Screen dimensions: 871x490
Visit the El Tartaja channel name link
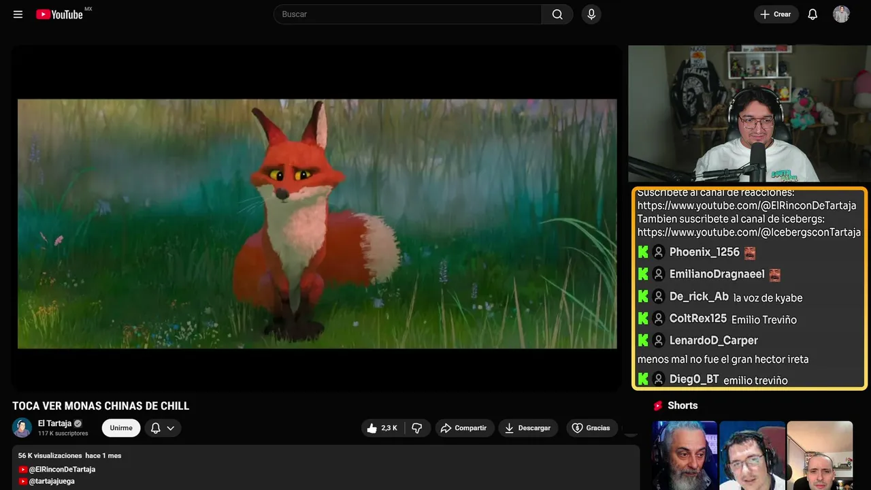click(54, 423)
